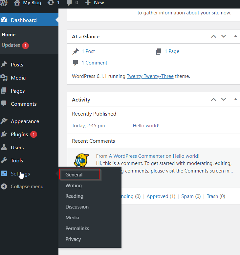Click the Collapse menu arrow icon
Image resolution: width=240 pixels, height=255 pixels.
pyautogui.click(x=4, y=186)
